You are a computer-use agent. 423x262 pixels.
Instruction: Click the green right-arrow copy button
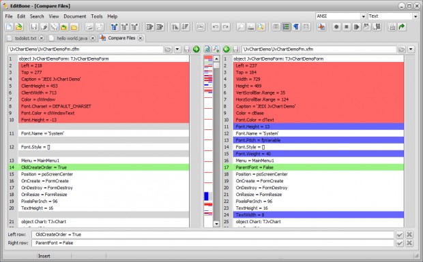[196, 49]
